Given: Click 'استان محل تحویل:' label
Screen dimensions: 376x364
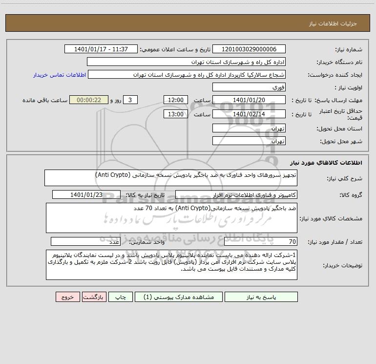Looking at the screenshot, I should (339, 128).
